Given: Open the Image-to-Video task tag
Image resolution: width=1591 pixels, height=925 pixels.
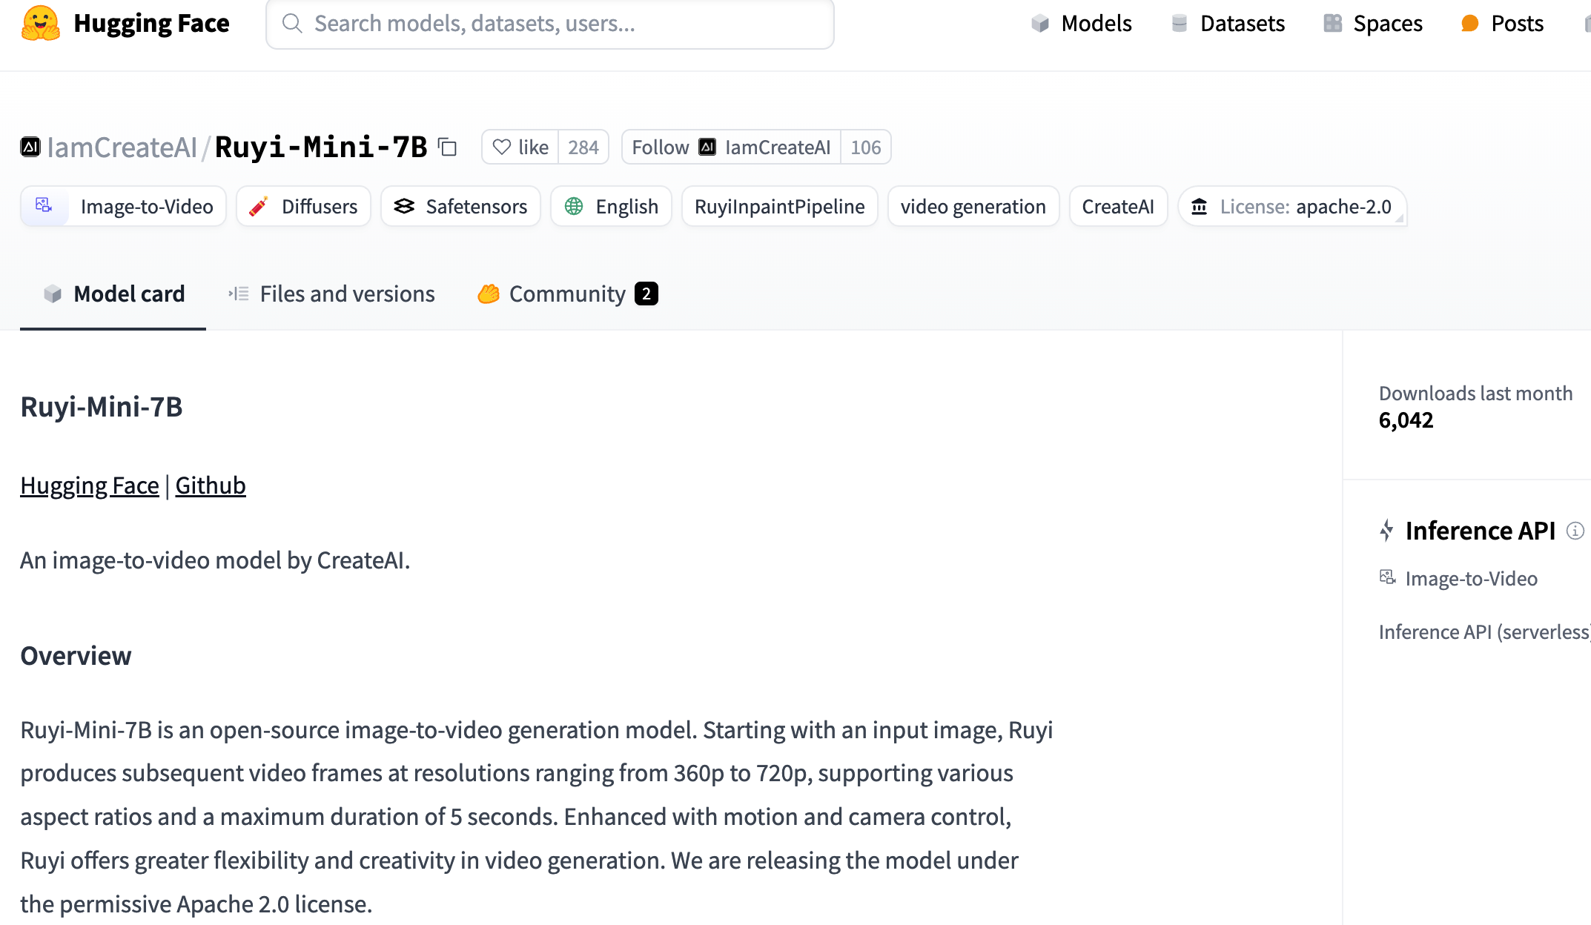Looking at the screenshot, I should coord(124,207).
